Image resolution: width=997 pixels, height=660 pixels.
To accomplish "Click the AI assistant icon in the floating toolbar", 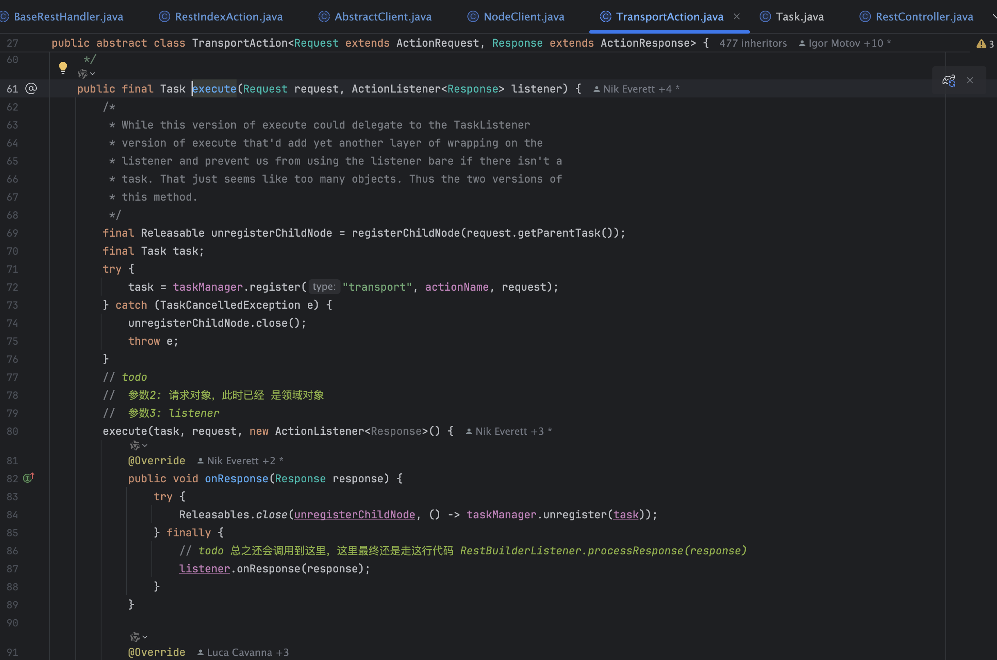I will click(949, 80).
